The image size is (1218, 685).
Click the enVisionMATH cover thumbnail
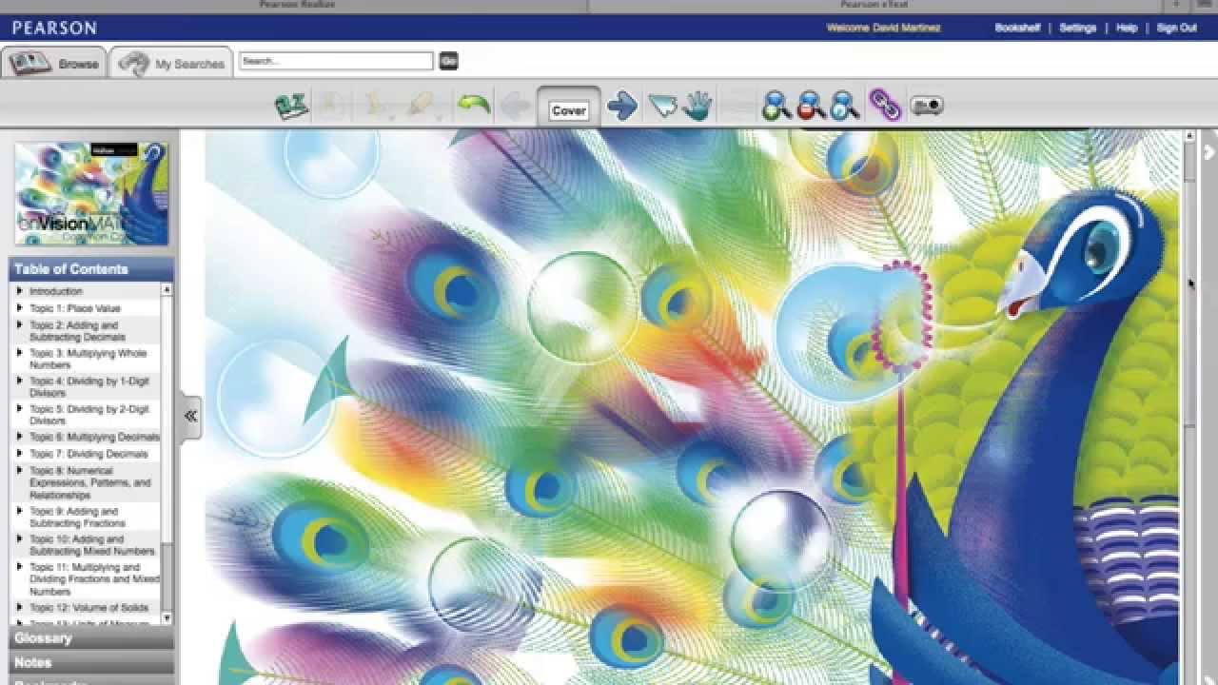pyautogui.click(x=91, y=194)
